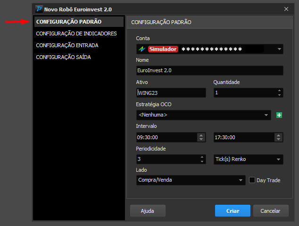Decrease the 09:30:00 start time

[201, 139]
